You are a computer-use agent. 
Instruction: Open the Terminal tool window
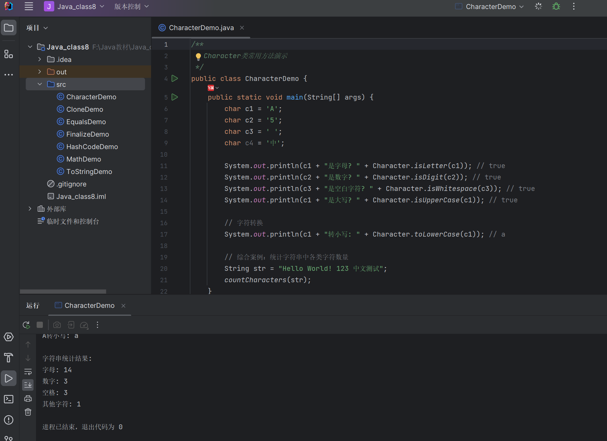9,399
